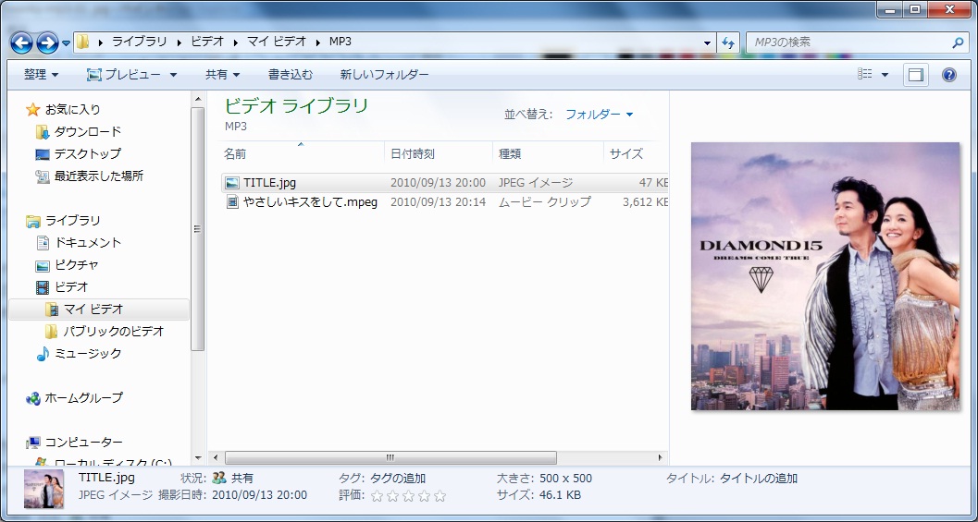Open パブリックのビデオ folder
The height and width of the screenshot is (522, 978).
coord(114,332)
